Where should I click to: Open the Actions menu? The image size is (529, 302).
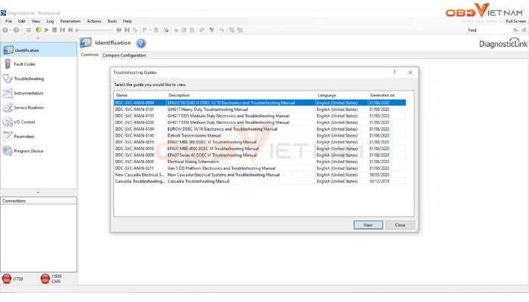[x=94, y=21]
